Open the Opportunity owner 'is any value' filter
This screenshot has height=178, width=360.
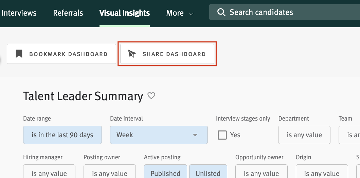tap(261, 171)
